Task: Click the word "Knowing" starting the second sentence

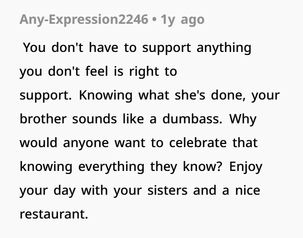Action: [x=106, y=95]
